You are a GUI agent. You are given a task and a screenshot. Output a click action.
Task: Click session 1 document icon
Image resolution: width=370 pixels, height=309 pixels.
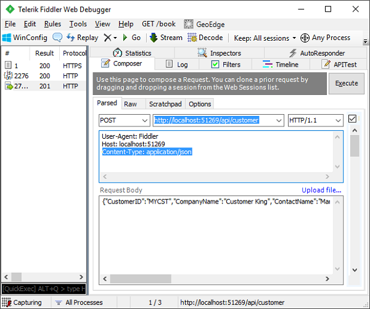(8, 65)
